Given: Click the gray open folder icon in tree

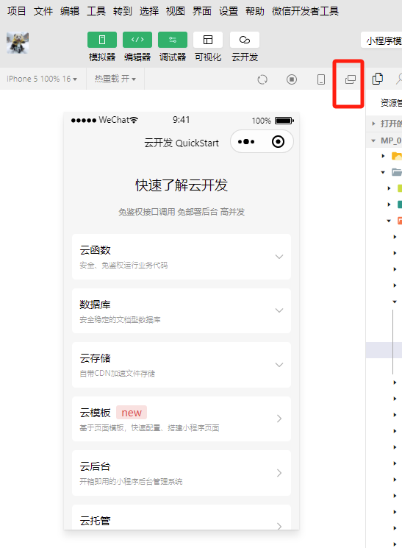Looking at the screenshot, I should point(397,172).
